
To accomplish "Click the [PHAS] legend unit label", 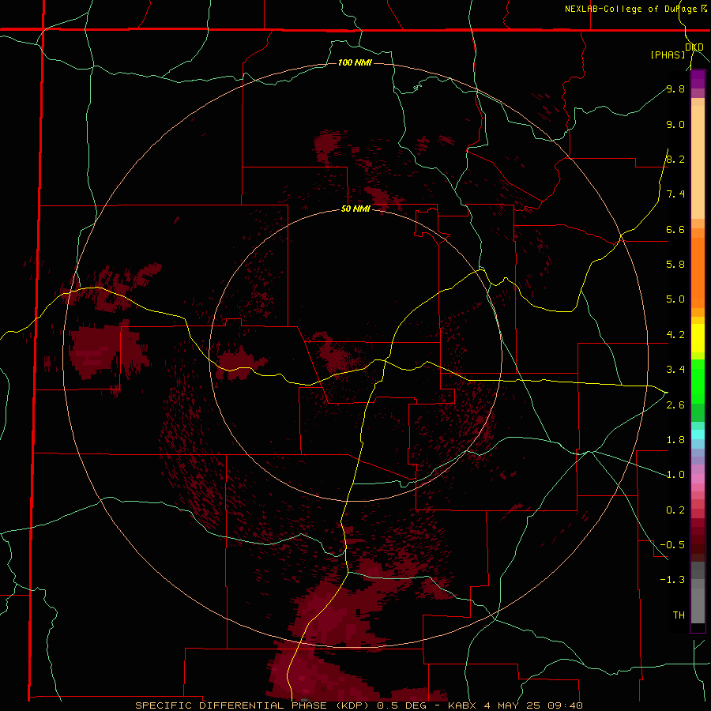I will tap(668, 55).
